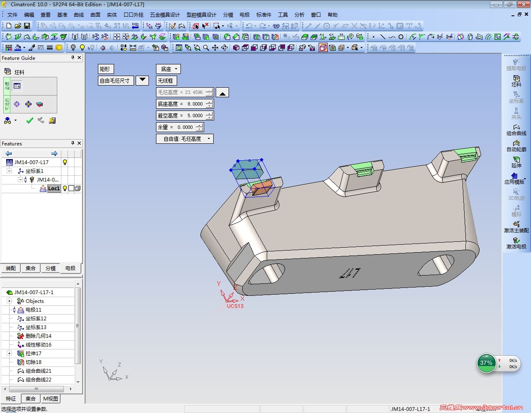Click the required dialog-window step icon in Feature Guide
The image size is (531, 413).
pyautogui.click(x=17, y=86)
